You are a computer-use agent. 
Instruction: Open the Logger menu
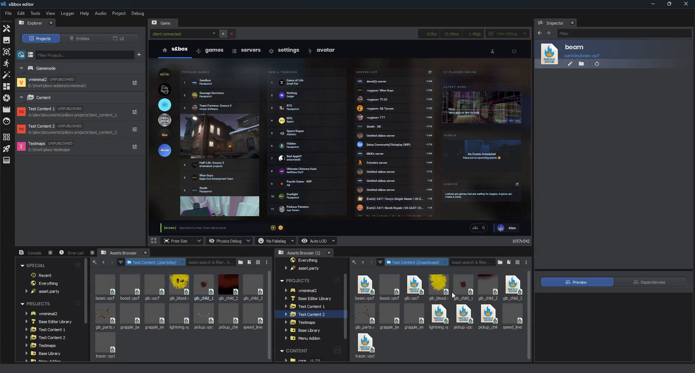click(x=67, y=13)
